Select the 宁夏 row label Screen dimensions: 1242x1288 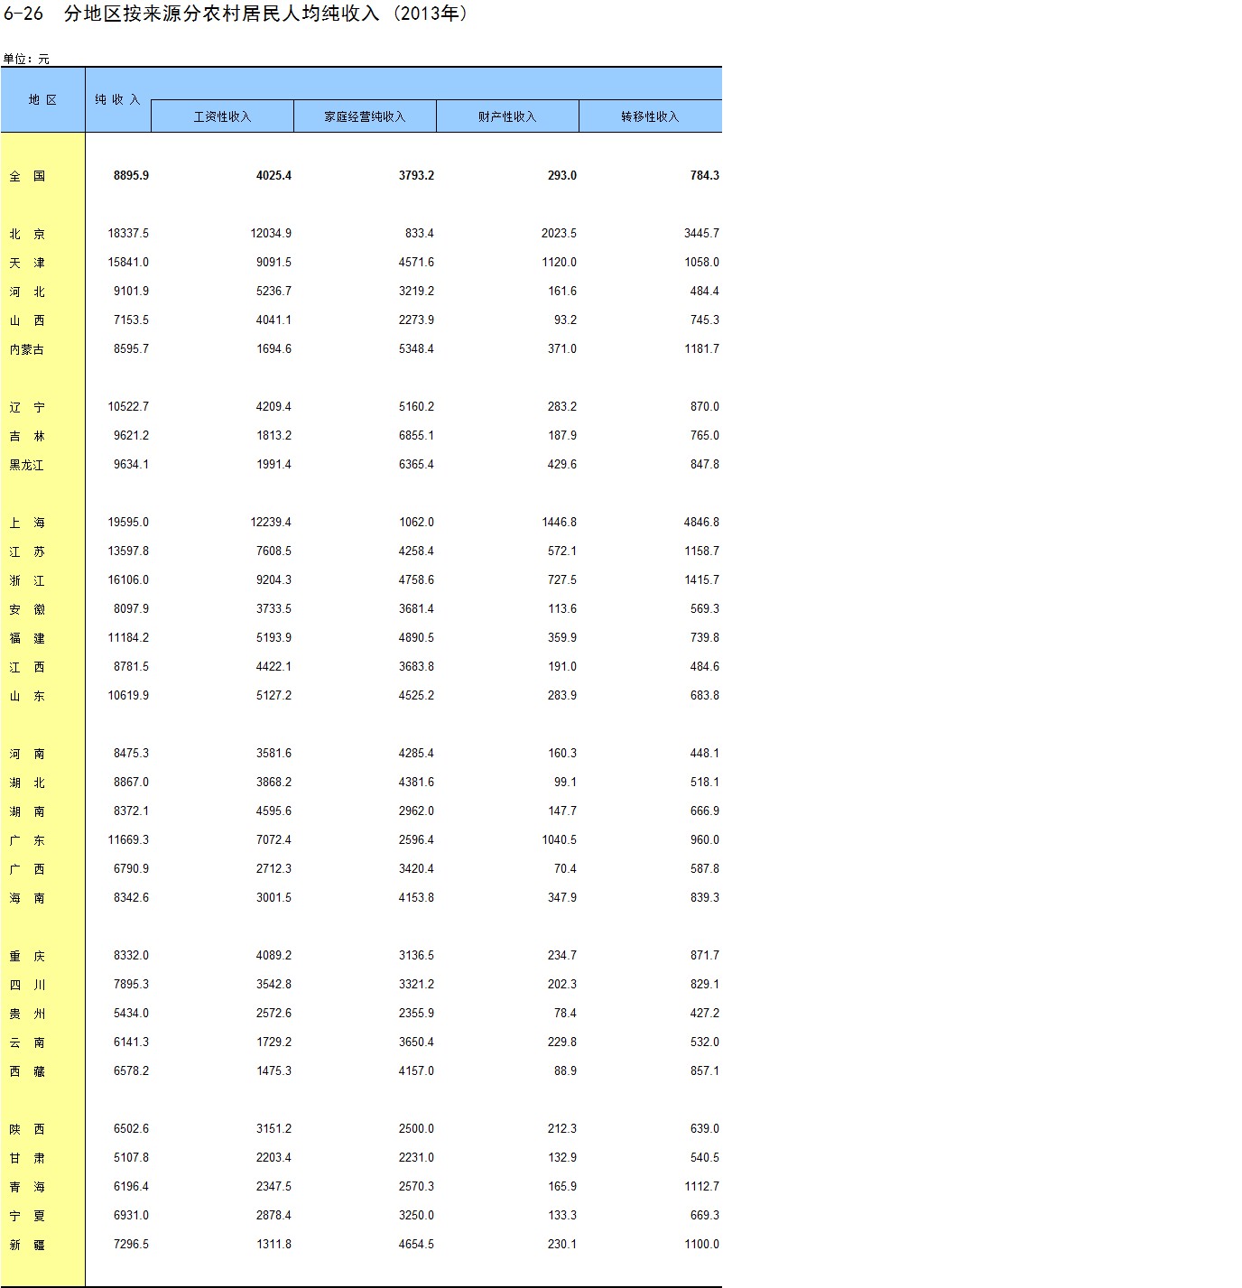tap(27, 1216)
